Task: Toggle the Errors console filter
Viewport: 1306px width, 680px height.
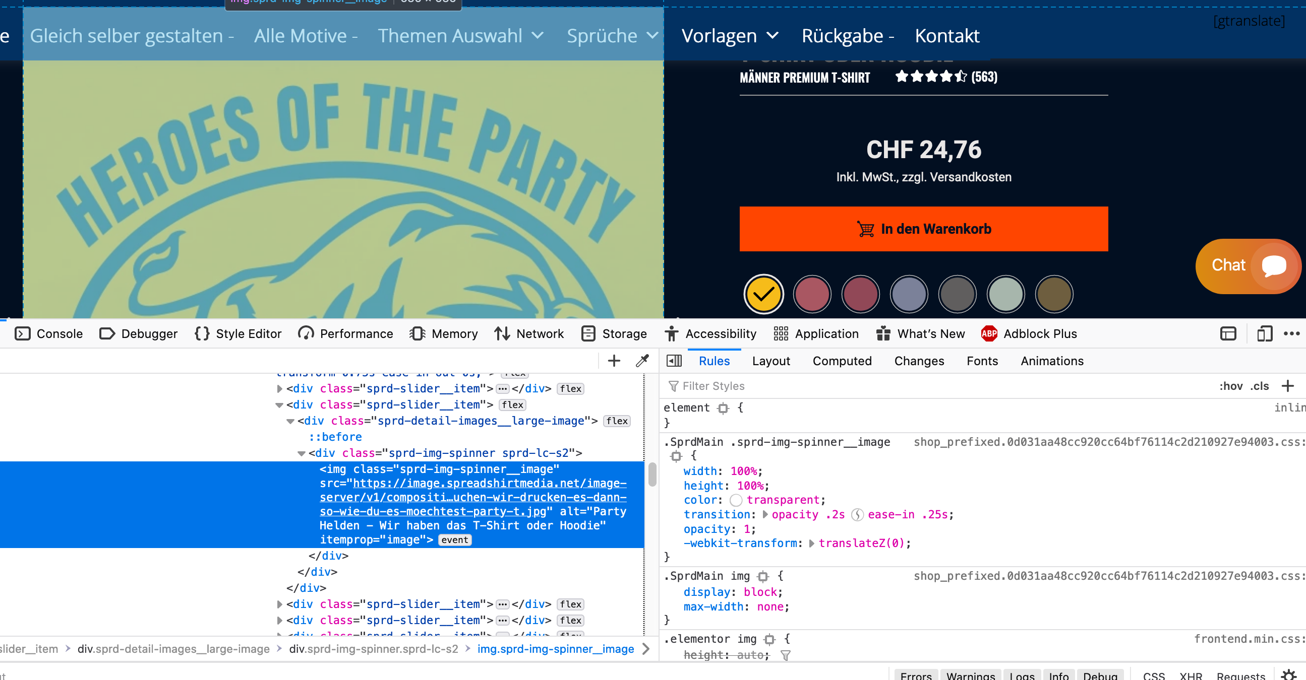Action: click(916, 675)
